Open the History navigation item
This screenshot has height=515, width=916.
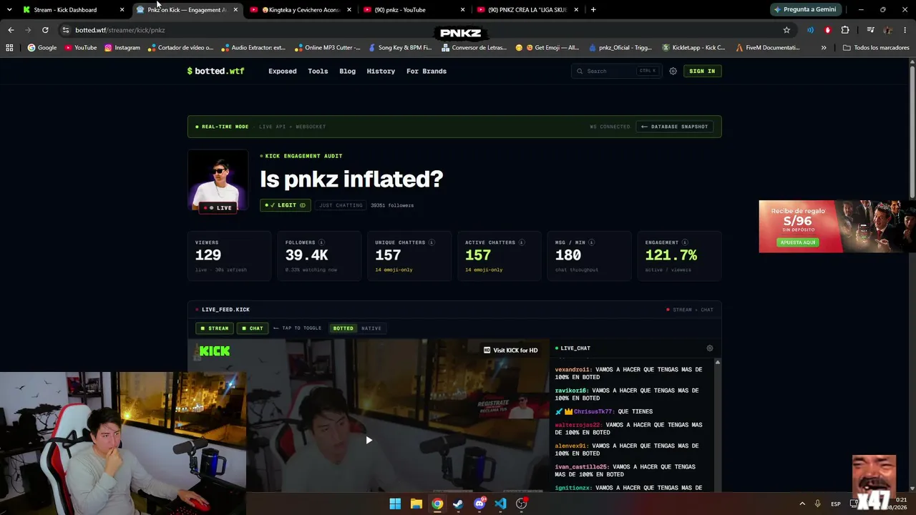click(x=381, y=71)
